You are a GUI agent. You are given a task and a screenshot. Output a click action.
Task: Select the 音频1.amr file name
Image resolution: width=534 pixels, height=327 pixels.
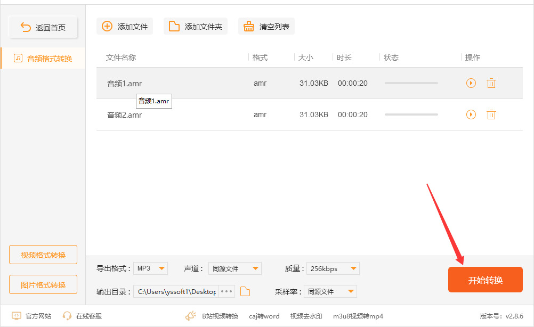124,84
